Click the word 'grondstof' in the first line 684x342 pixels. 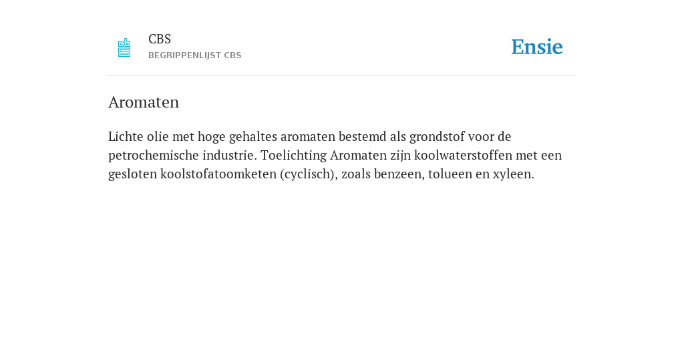pyautogui.click(x=437, y=137)
